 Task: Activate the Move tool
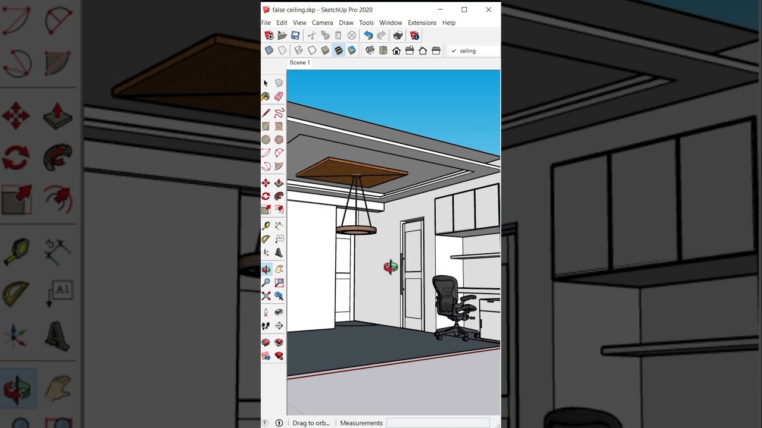[266, 183]
